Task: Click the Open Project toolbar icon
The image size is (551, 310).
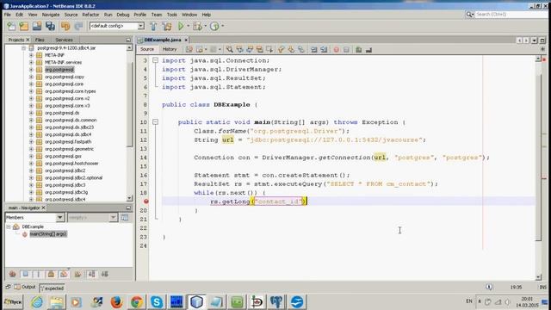Action: [37, 26]
